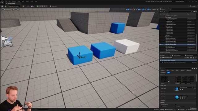Toggle the Simulate Physics checkbox
Screen dimensions: 198x111
point(176,105)
